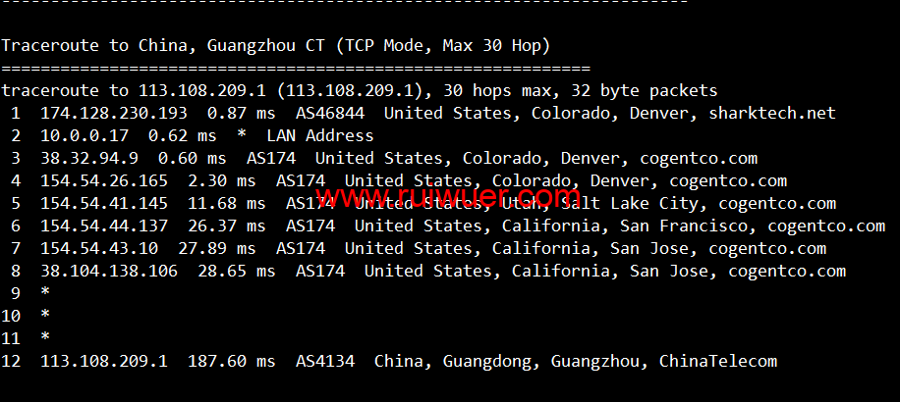Click the 28.65 ms latency on hop 8
The image size is (900, 402).
click(x=237, y=271)
